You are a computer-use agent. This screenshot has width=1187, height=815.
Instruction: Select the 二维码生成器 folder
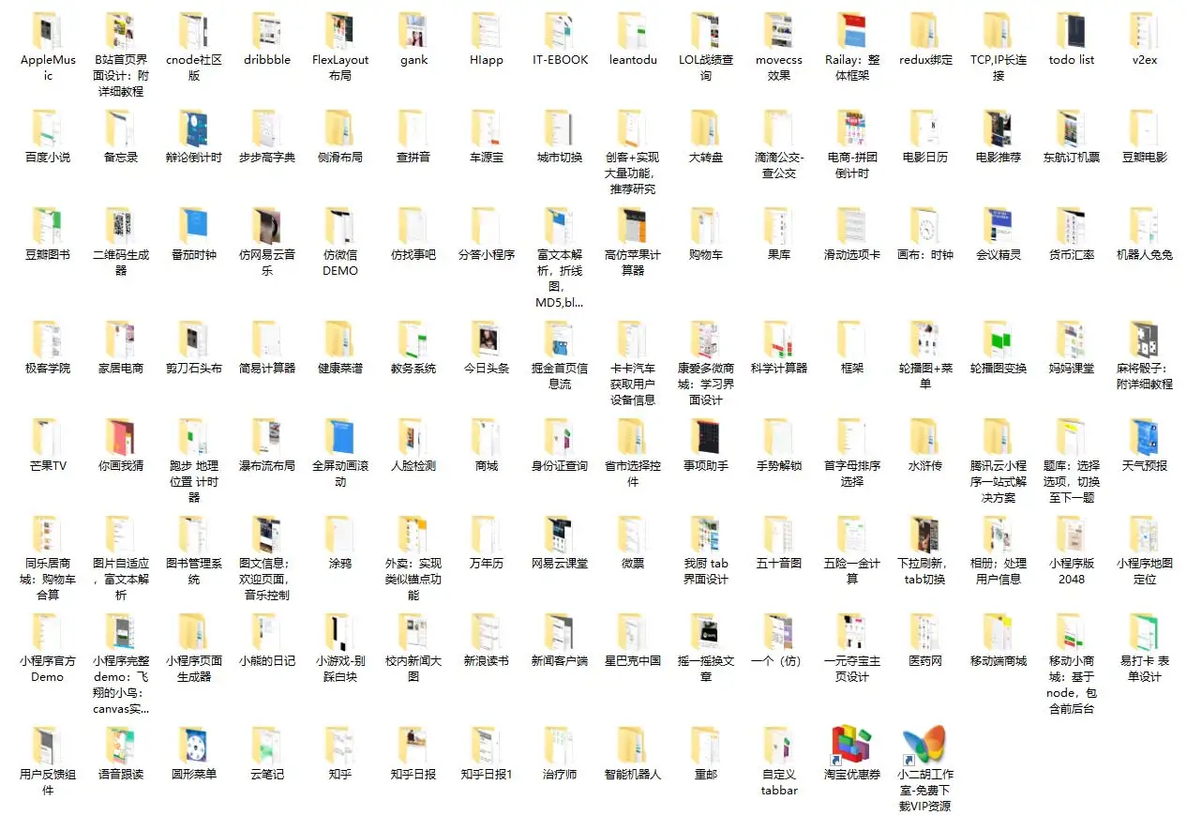pos(121,225)
